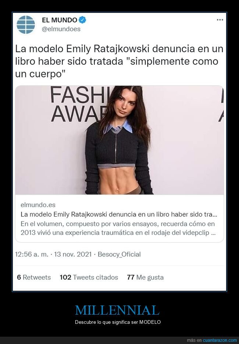Image resolution: width=239 pixels, height=344 pixels.
Task: Open the Besocy_Oficial source link
Action: point(119,254)
